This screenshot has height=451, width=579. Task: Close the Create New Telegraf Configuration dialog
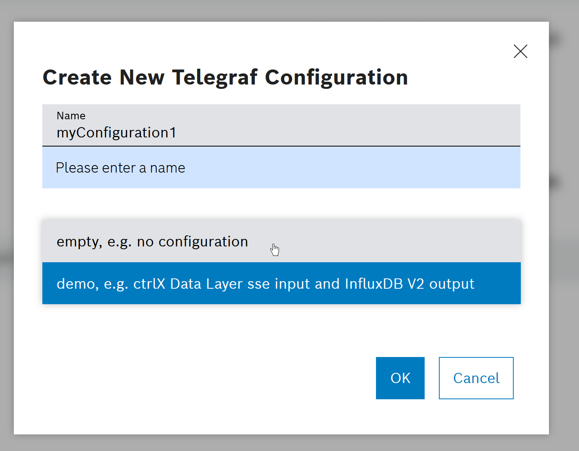point(520,51)
